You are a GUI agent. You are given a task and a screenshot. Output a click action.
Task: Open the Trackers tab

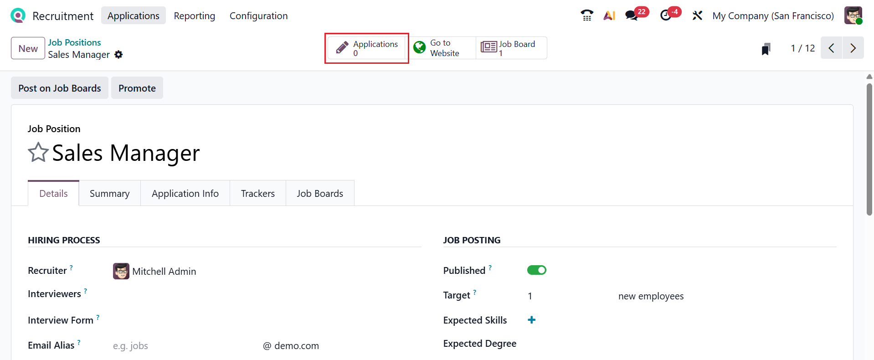pos(257,194)
